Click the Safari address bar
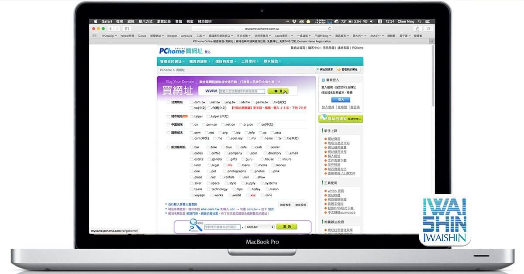 tap(262, 28)
